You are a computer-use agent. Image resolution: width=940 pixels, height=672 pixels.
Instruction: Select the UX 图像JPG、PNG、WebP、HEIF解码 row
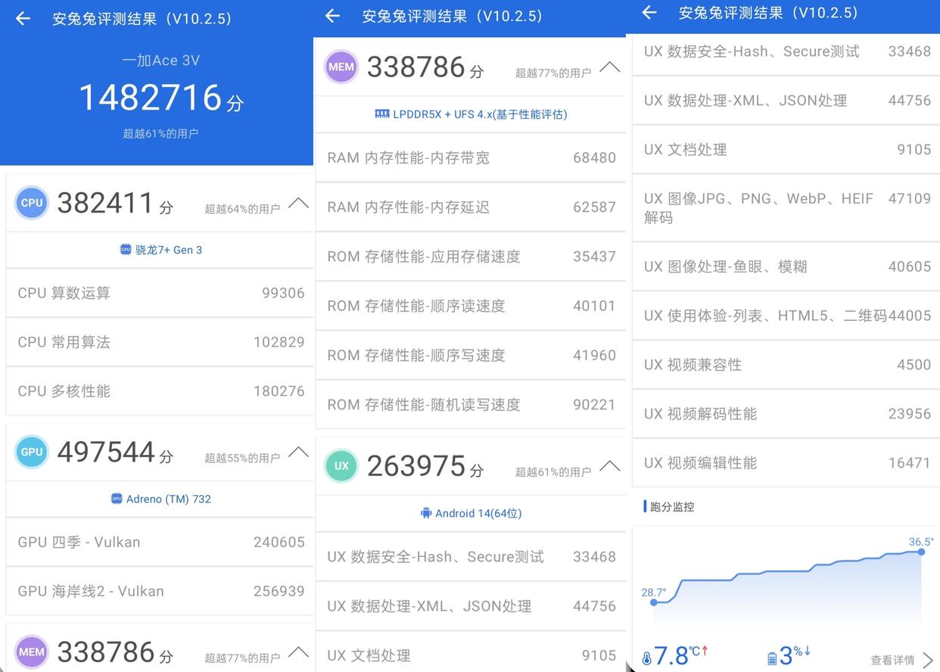pos(786,208)
